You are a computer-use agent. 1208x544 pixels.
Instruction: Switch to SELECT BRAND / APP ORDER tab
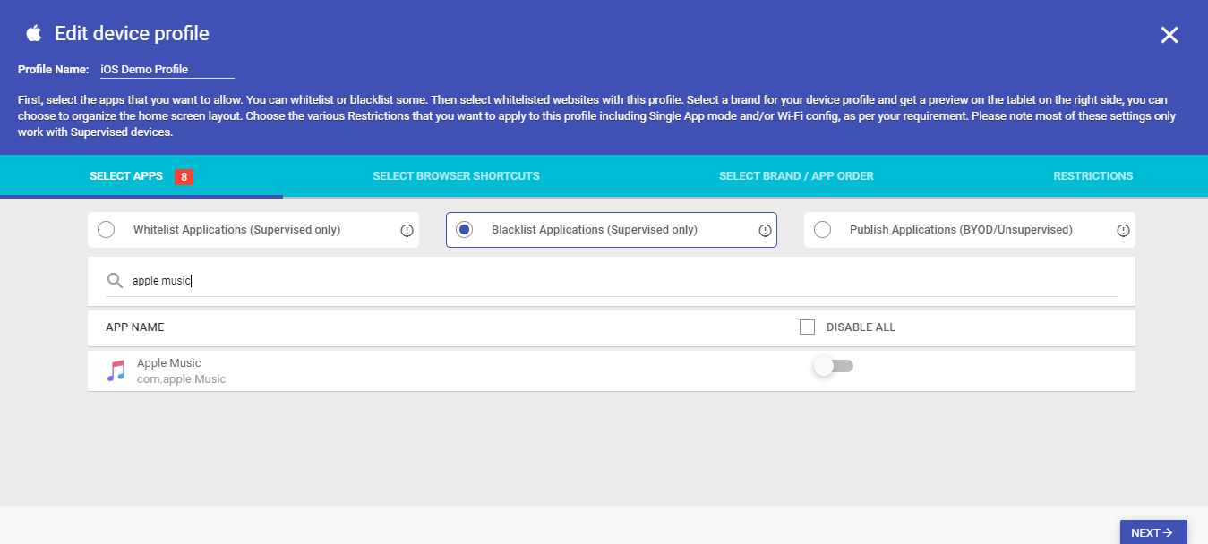tap(796, 175)
